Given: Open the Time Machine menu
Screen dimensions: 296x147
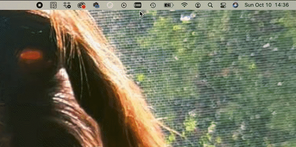Looking at the screenshot, I should tap(153, 5).
